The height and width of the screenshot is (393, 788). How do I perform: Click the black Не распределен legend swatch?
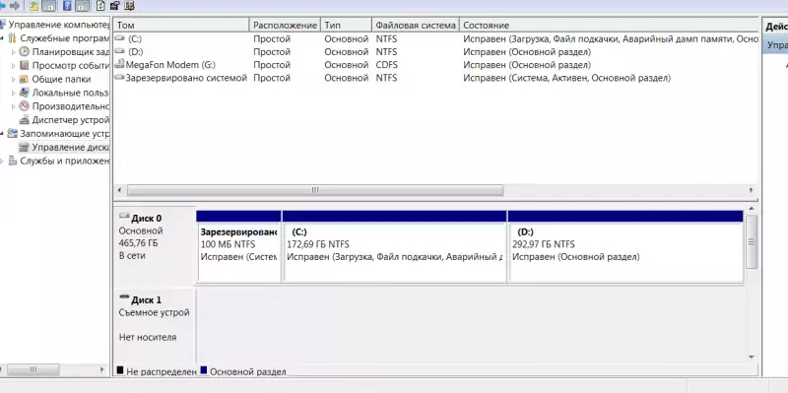120,370
